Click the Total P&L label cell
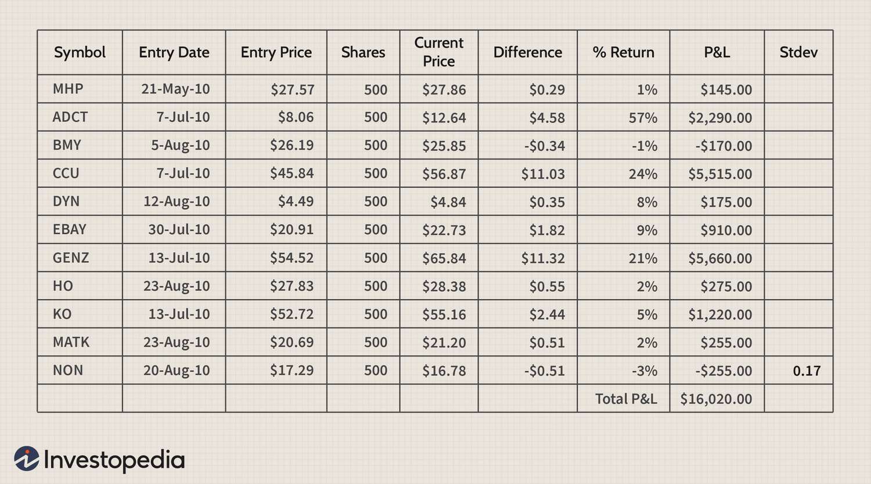 pyautogui.click(x=623, y=399)
